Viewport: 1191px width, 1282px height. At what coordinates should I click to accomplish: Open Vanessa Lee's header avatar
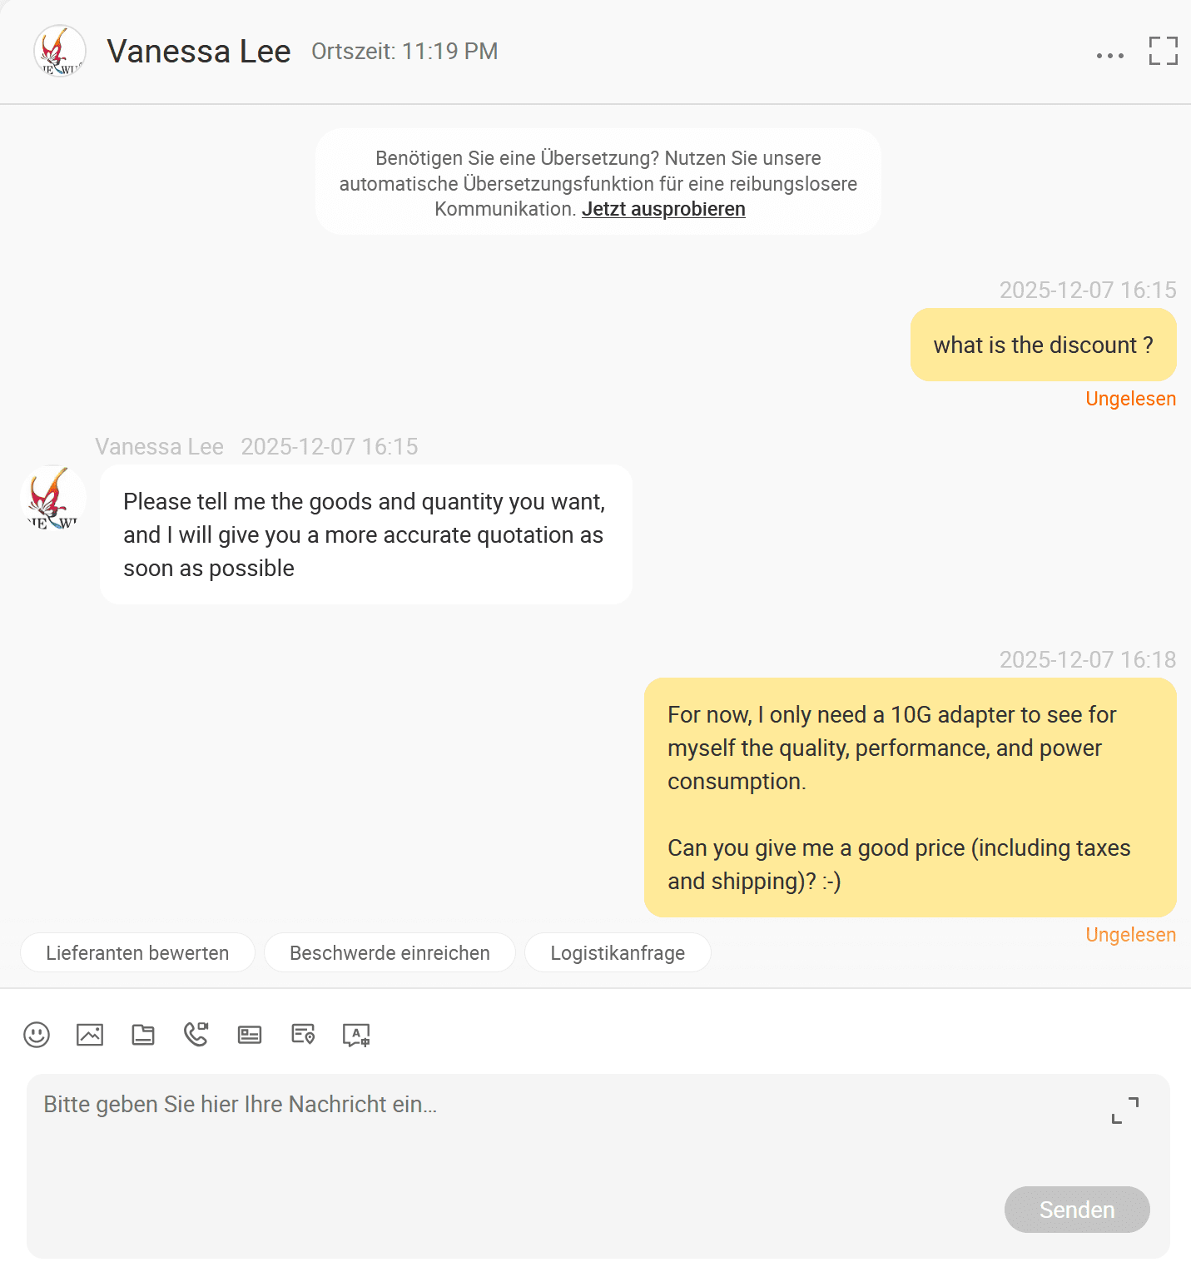(60, 51)
